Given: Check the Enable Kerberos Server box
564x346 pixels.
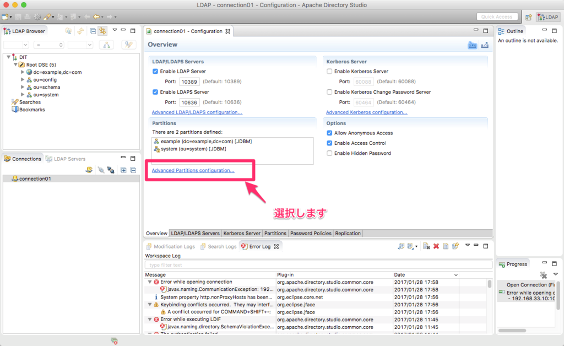Looking at the screenshot, I should [x=329, y=71].
